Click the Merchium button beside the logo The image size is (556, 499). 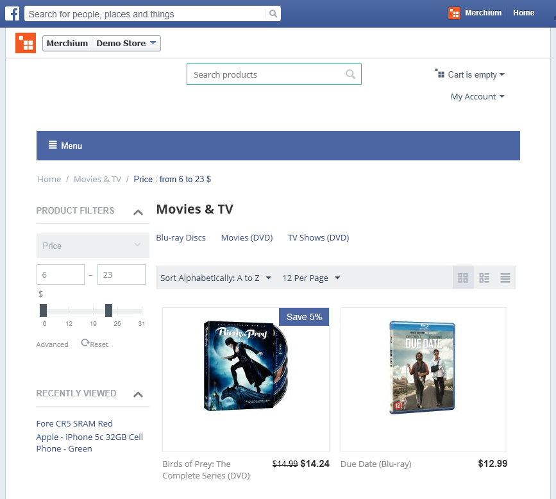coord(67,43)
